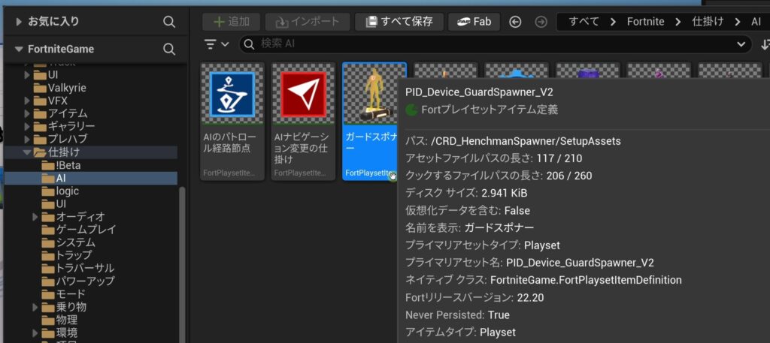Click the search icon in お気に入り header
Viewport: 770px width, 343px height.
pos(169,22)
